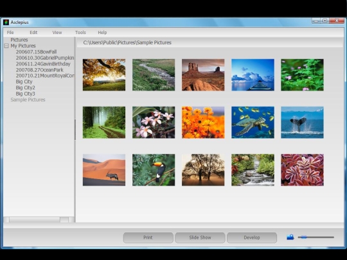Click the blue zoom icon beside the slider
Image resolution: width=347 pixels, height=260 pixels.
[x=290, y=238]
